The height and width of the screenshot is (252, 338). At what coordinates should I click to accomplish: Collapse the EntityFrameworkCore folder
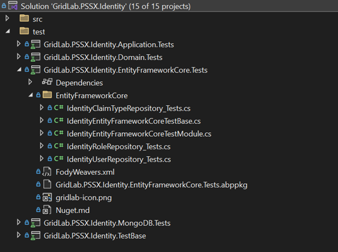coord(31,95)
